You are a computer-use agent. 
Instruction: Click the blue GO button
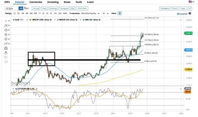point(21,9)
